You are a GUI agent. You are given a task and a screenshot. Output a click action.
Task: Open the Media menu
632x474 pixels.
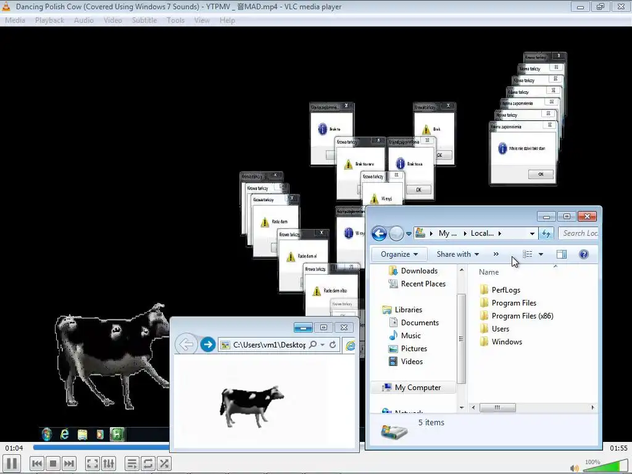pyautogui.click(x=15, y=20)
